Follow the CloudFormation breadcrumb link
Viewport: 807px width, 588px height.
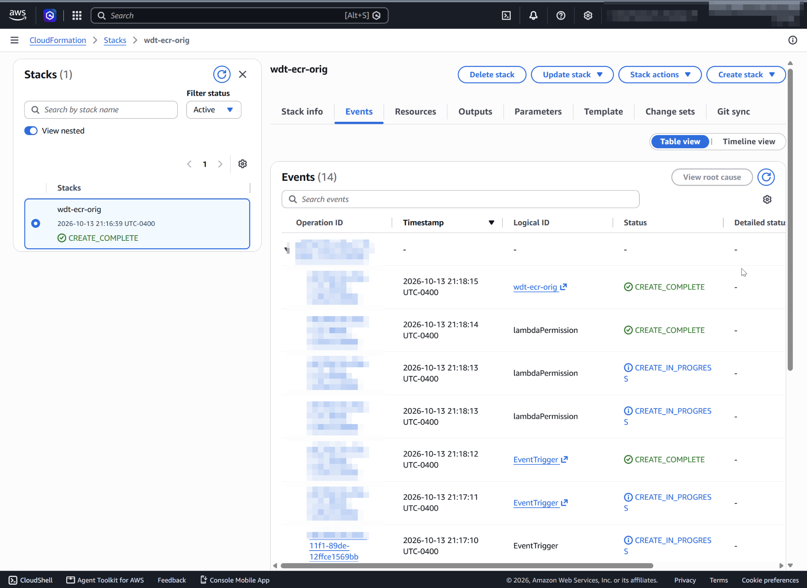pyautogui.click(x=58, y=40)
